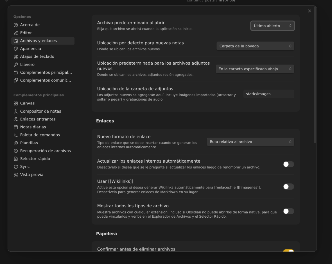This screenshot has width=332, height=264.
Task: Click the Llavero key icon
Action: tap(16, 65)
